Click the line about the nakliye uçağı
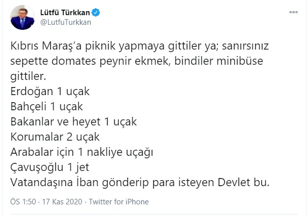This screenshot has height=216, width=307. point(82,152)
